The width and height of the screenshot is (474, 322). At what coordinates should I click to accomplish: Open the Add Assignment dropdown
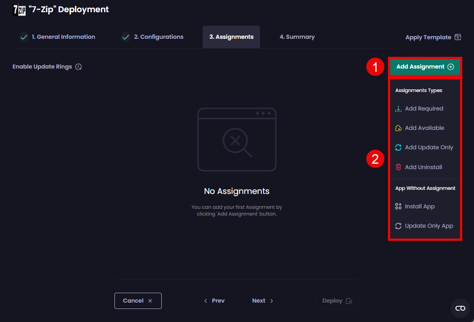pos(425,67)
